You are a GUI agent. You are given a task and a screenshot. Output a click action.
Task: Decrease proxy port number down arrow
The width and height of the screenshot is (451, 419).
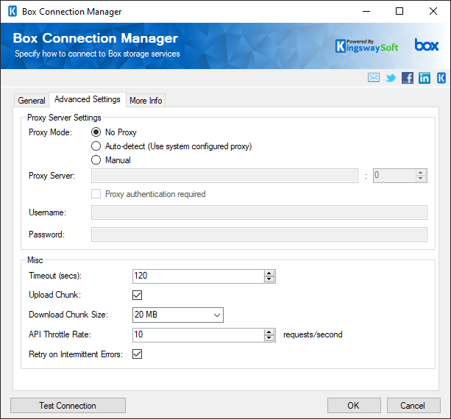point(421,179)
